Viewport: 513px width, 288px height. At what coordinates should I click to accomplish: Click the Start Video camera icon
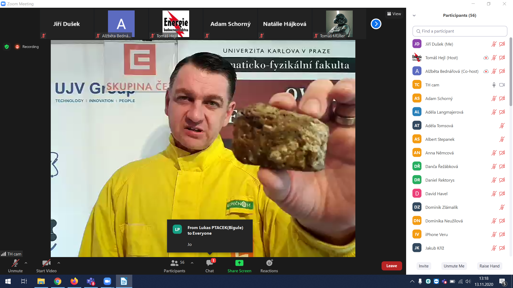point(46,263)
